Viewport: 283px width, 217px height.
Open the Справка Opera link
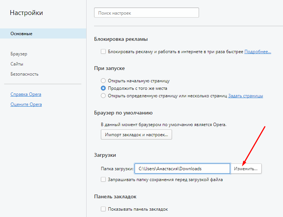click(26, 94)
